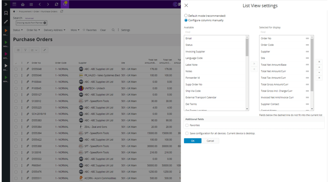Click Clear to reset search filters
The height and width of the screenshot is (182, 329).
point(103,30)
